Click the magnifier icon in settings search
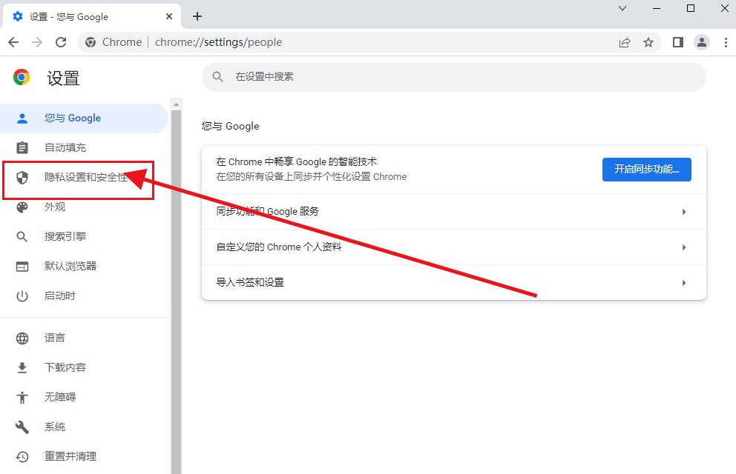 point(217,76)
